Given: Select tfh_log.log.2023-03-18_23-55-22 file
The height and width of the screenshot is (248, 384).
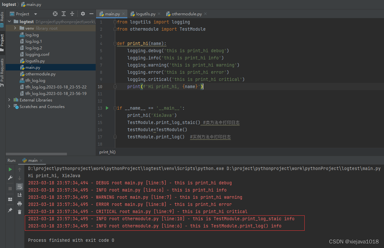Looking at the screenshot, I should (x=56, y=87).
